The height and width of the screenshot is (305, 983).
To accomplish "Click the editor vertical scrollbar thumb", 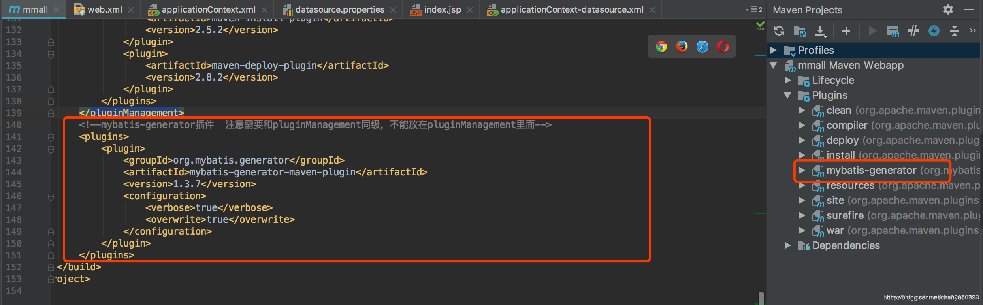I will 761,298.
